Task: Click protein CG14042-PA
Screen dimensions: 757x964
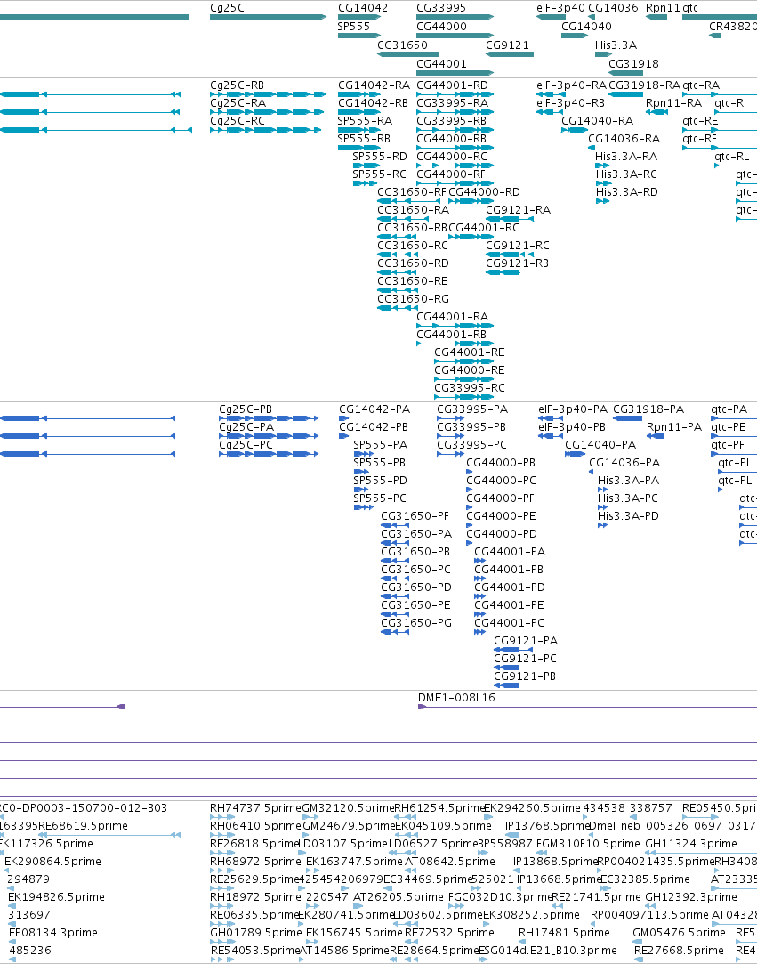Action: coord(374,409)
